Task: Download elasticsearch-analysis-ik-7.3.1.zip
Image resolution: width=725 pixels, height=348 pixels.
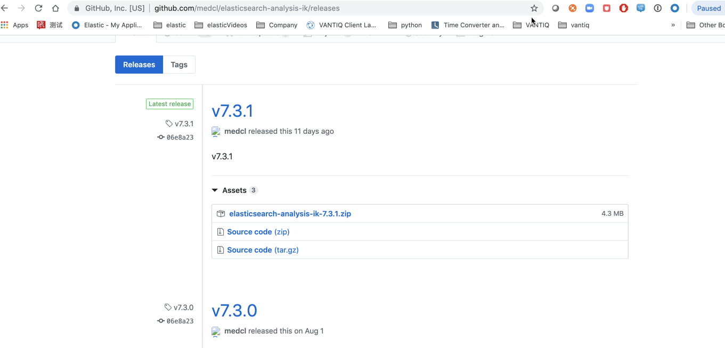Action: point(290,214)
